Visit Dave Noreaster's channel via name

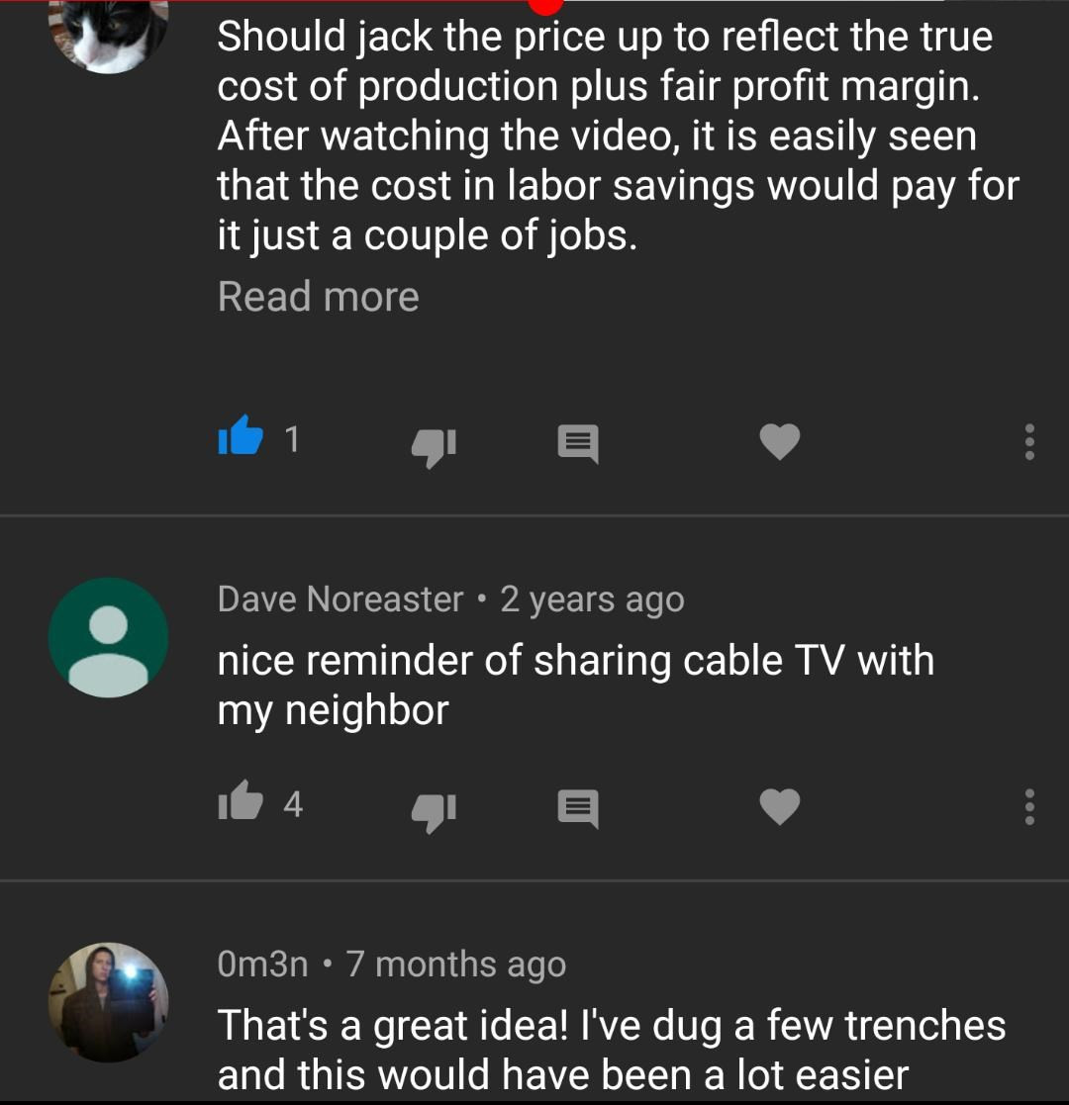(340, 599)
